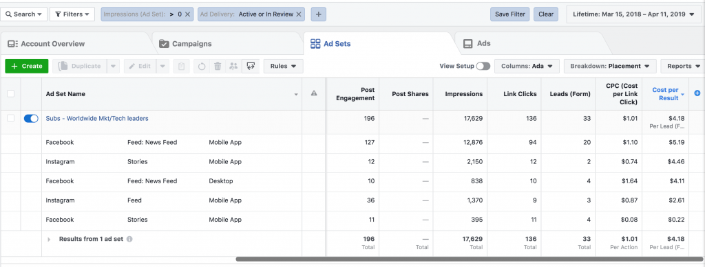Check the select-all header checkbox
Screen dimensions: 705x267
point(11,93)
